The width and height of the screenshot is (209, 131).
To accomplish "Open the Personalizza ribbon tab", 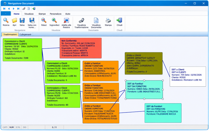I will tap(56, 14).
